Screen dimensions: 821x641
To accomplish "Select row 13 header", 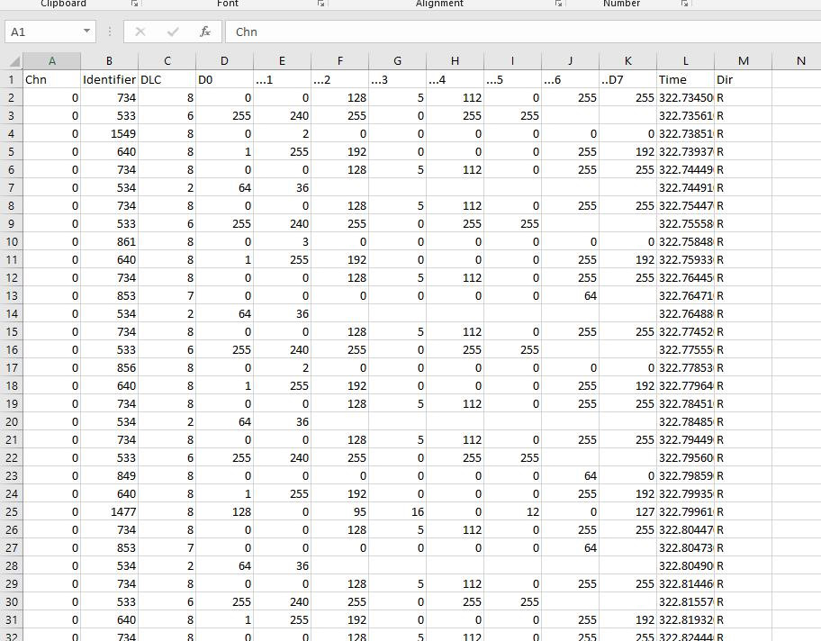I will tap(11, 296).
